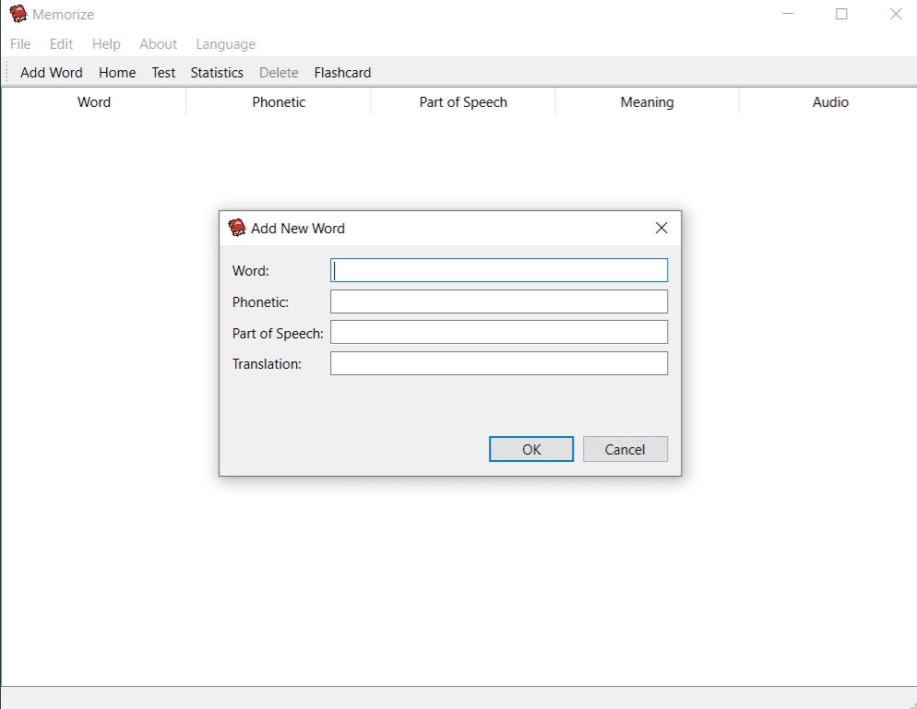Open the File menu

20,44
